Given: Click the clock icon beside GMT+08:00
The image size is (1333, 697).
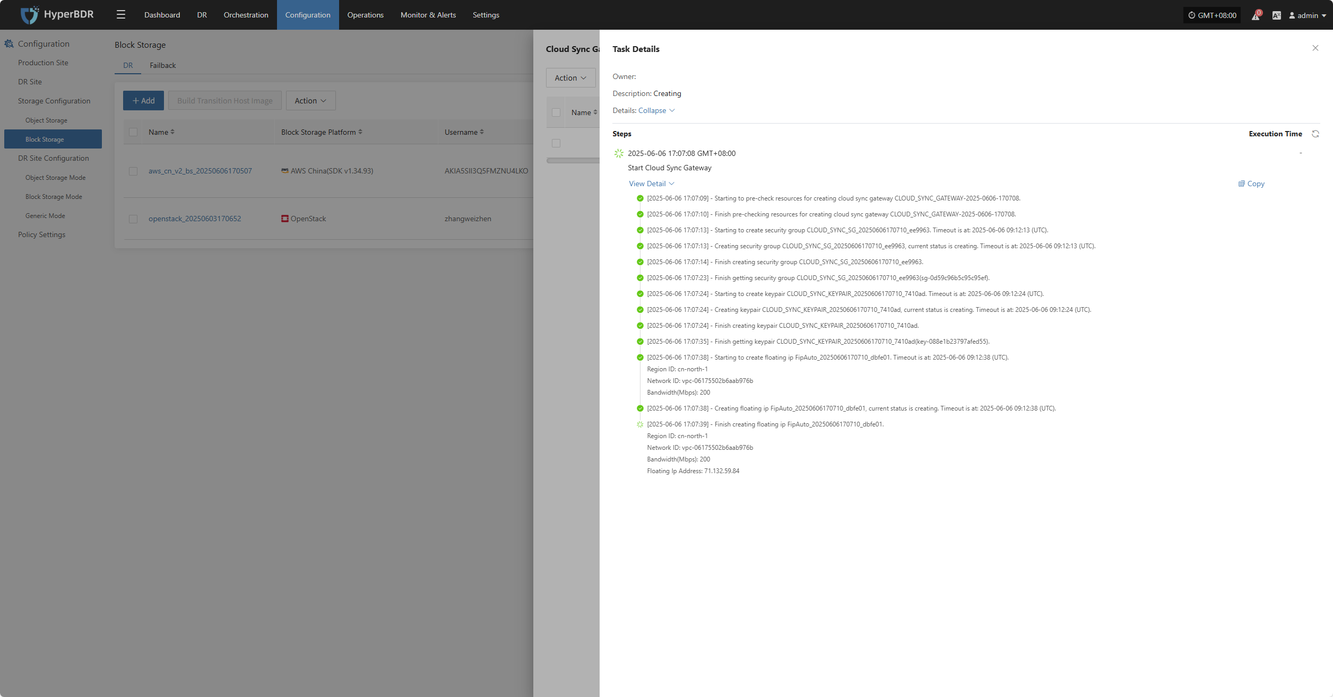Looking at the screenshot, I should click(1192, 15).
